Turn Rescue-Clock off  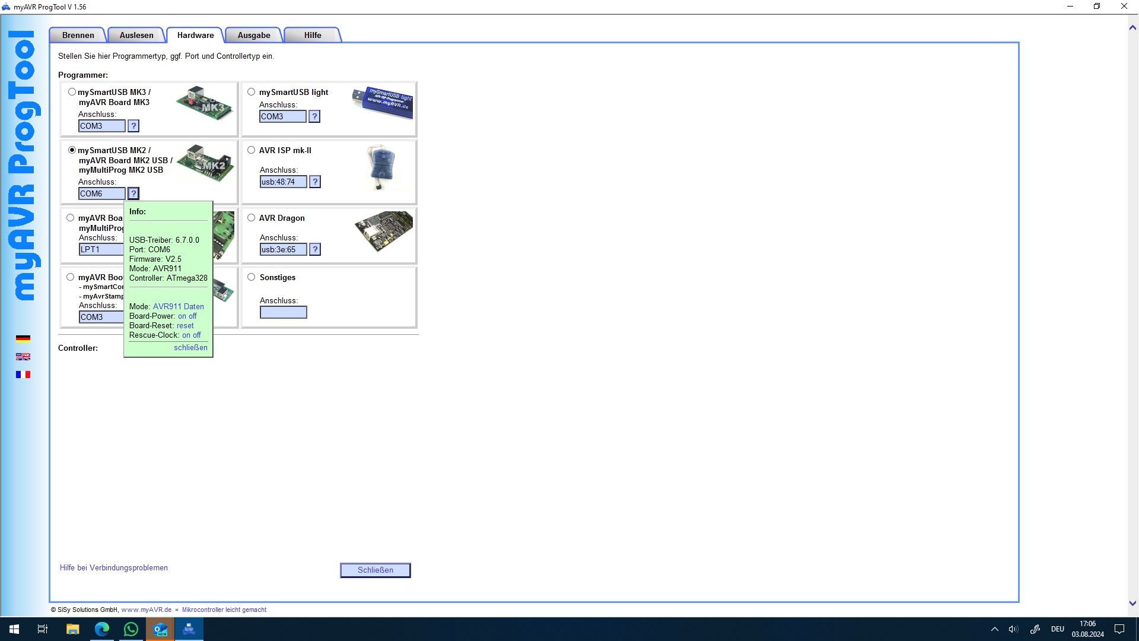click(197, 335)
